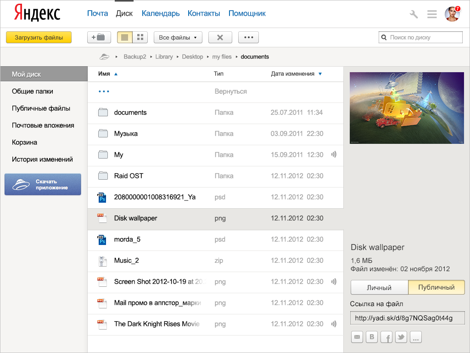Click the documents breadcrumb item
Image resolution: width=470 pixels, height=353 pixels.
[255, 57]
